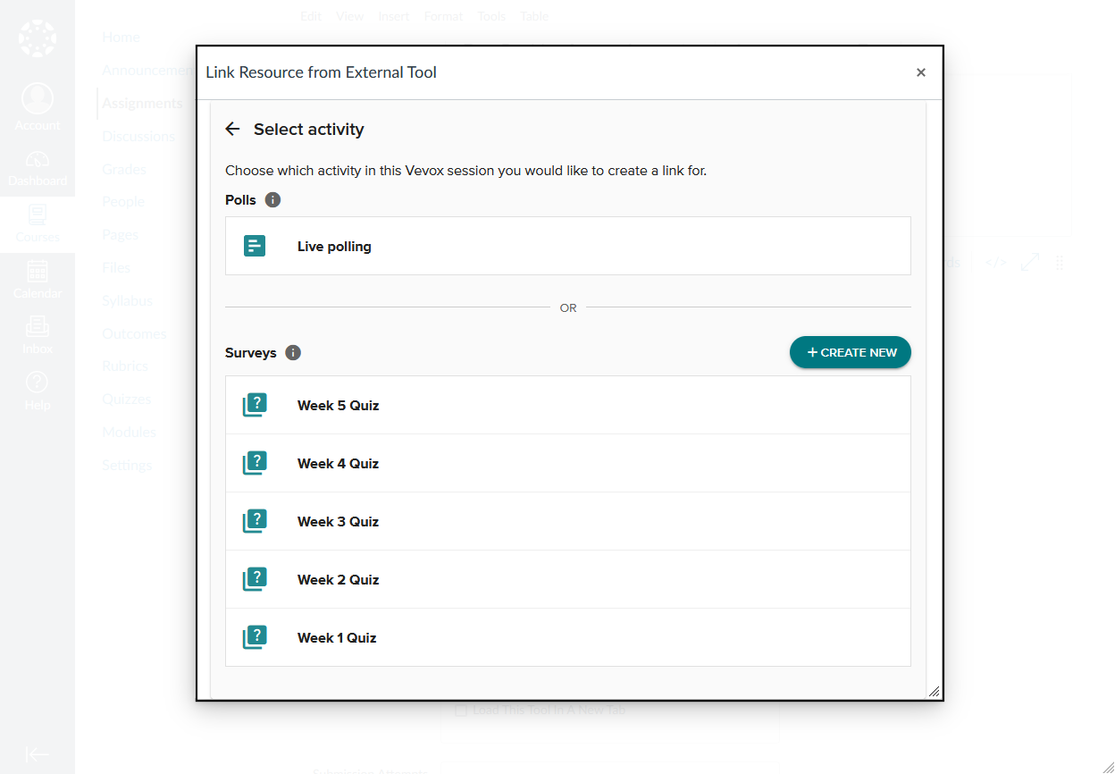This screenshot has height=774, width=1115.
Task: Open Canvas Dashboard from sidebar
Action: (38, 169)
